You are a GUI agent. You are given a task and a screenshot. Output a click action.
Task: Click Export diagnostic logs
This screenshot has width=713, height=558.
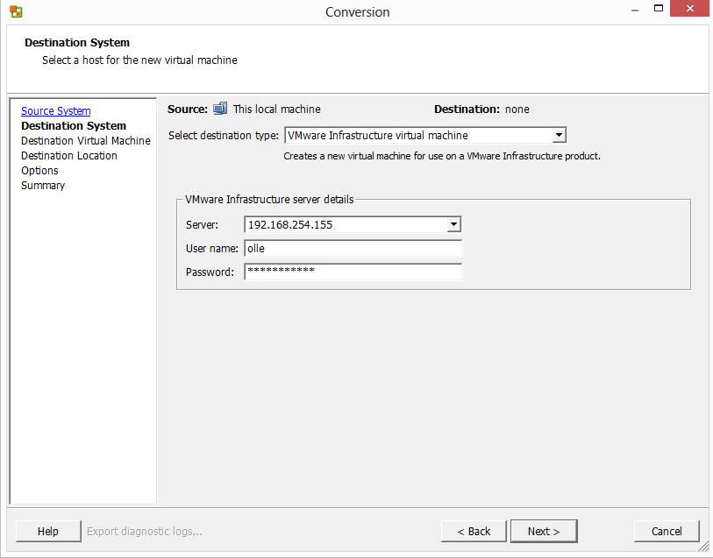(x=145, y=531)
